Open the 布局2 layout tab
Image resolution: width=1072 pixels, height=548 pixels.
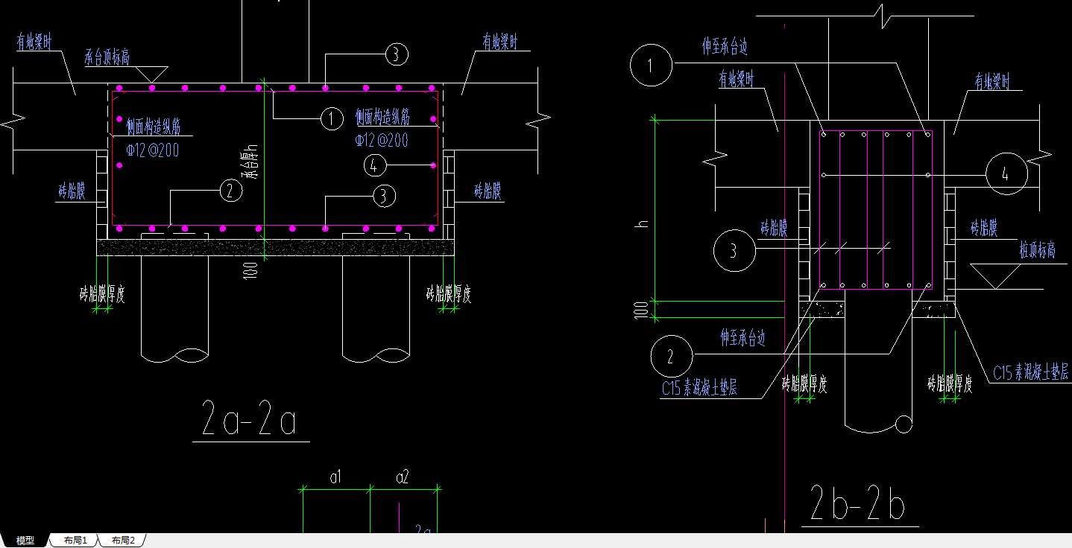[123, 541]
